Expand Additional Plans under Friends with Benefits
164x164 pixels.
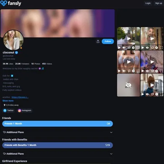point(58,154)
